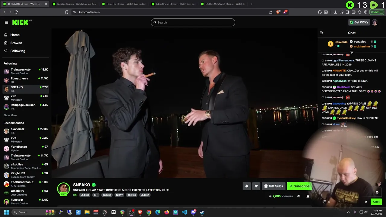Go to Home in sidebar
386x217 pixels.
tap(15, 35)
